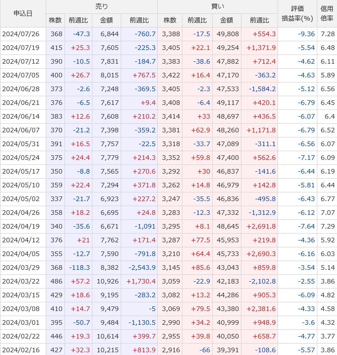The height and width of the screenshot is (355, 337).
Task: Select the date cell 2024/07/19
Action: (23, 48)
